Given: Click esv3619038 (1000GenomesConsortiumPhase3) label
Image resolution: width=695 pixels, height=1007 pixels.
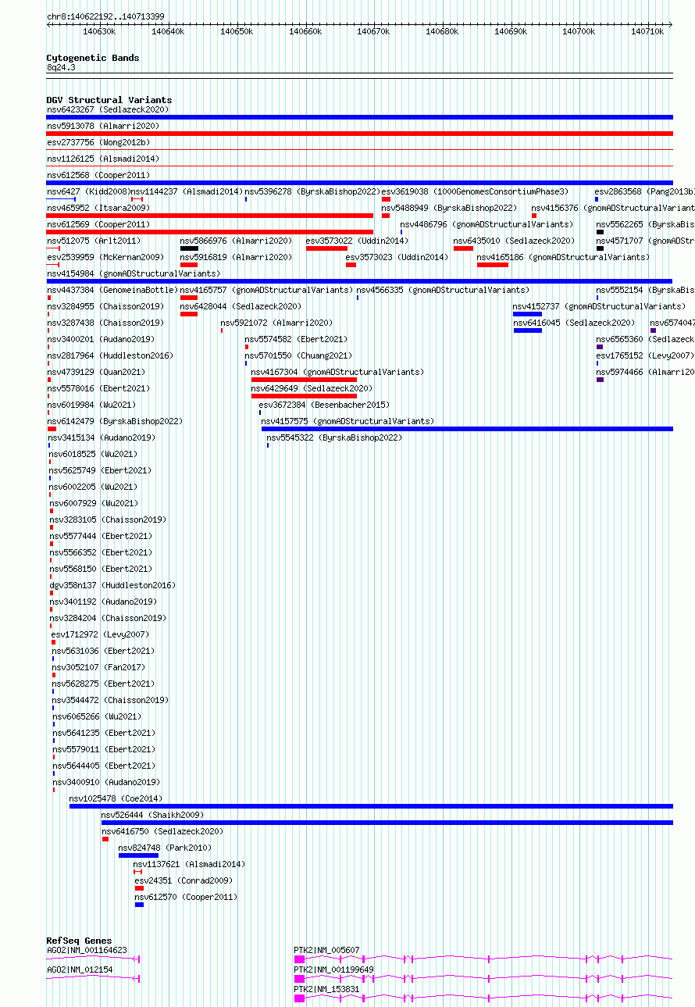Looking at the screenshot, I should pyautogui.click(x=475, y=191).
